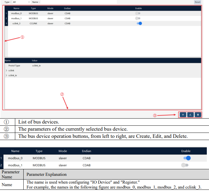Select modbus_0 name in the upper device list

coord(16,13)
